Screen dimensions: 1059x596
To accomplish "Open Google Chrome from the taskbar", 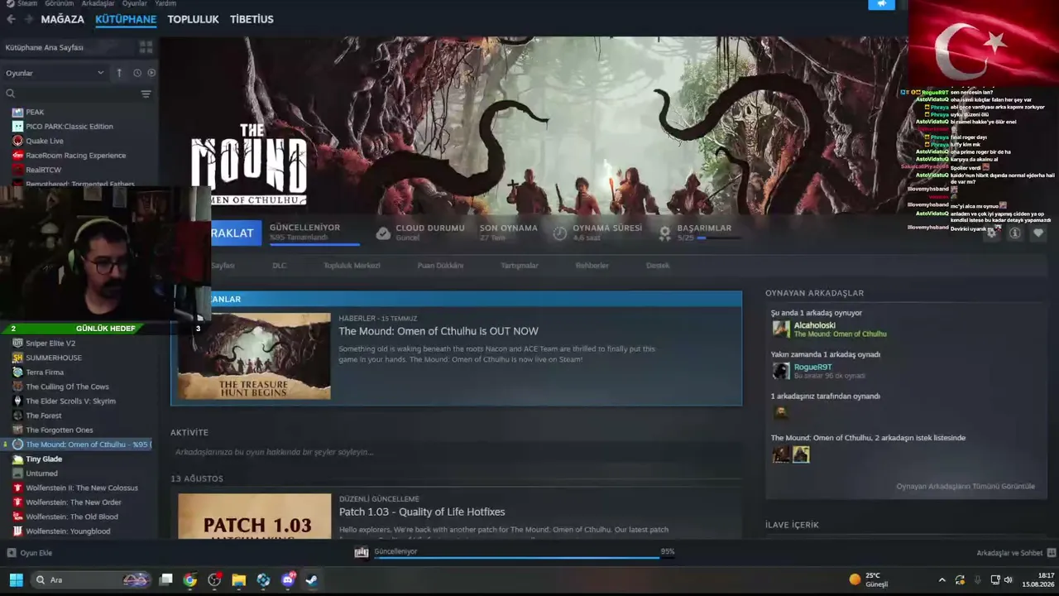I will point(190,579).
